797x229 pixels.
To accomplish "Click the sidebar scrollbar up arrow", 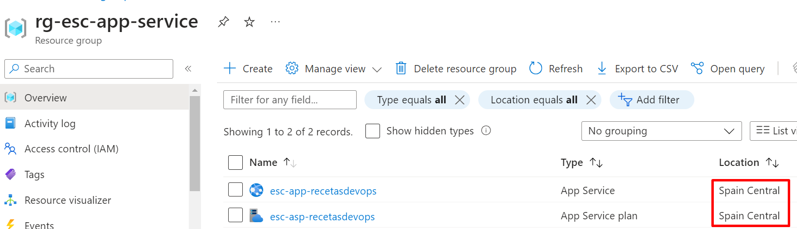I will 195,90.
